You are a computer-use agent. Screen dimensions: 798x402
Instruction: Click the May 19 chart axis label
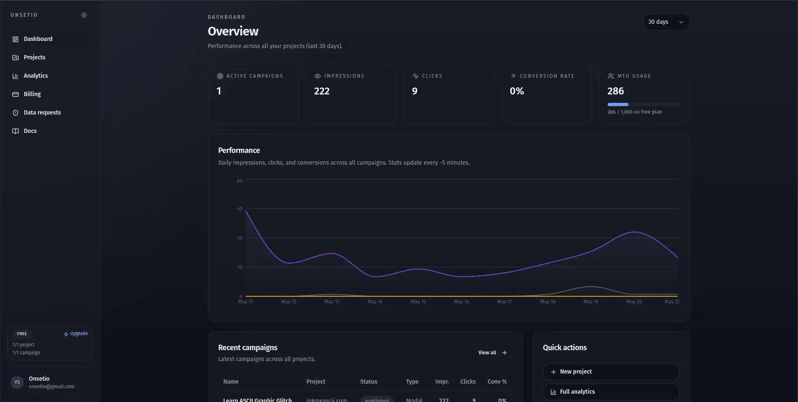click(x=591, y=302)
